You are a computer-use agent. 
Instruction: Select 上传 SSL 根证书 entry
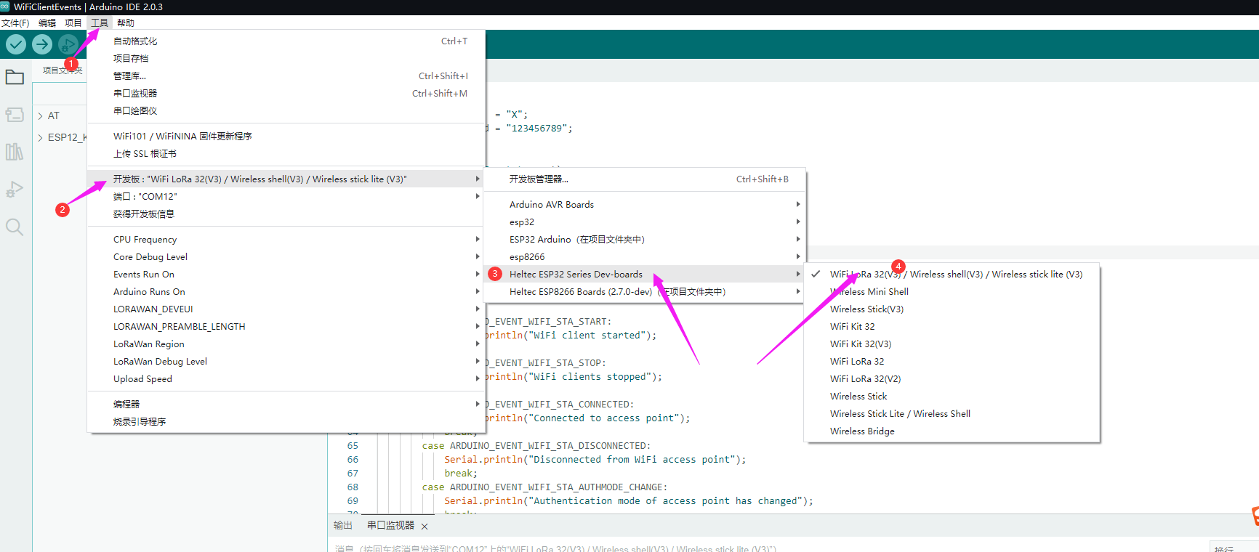(x=286, y=154)
